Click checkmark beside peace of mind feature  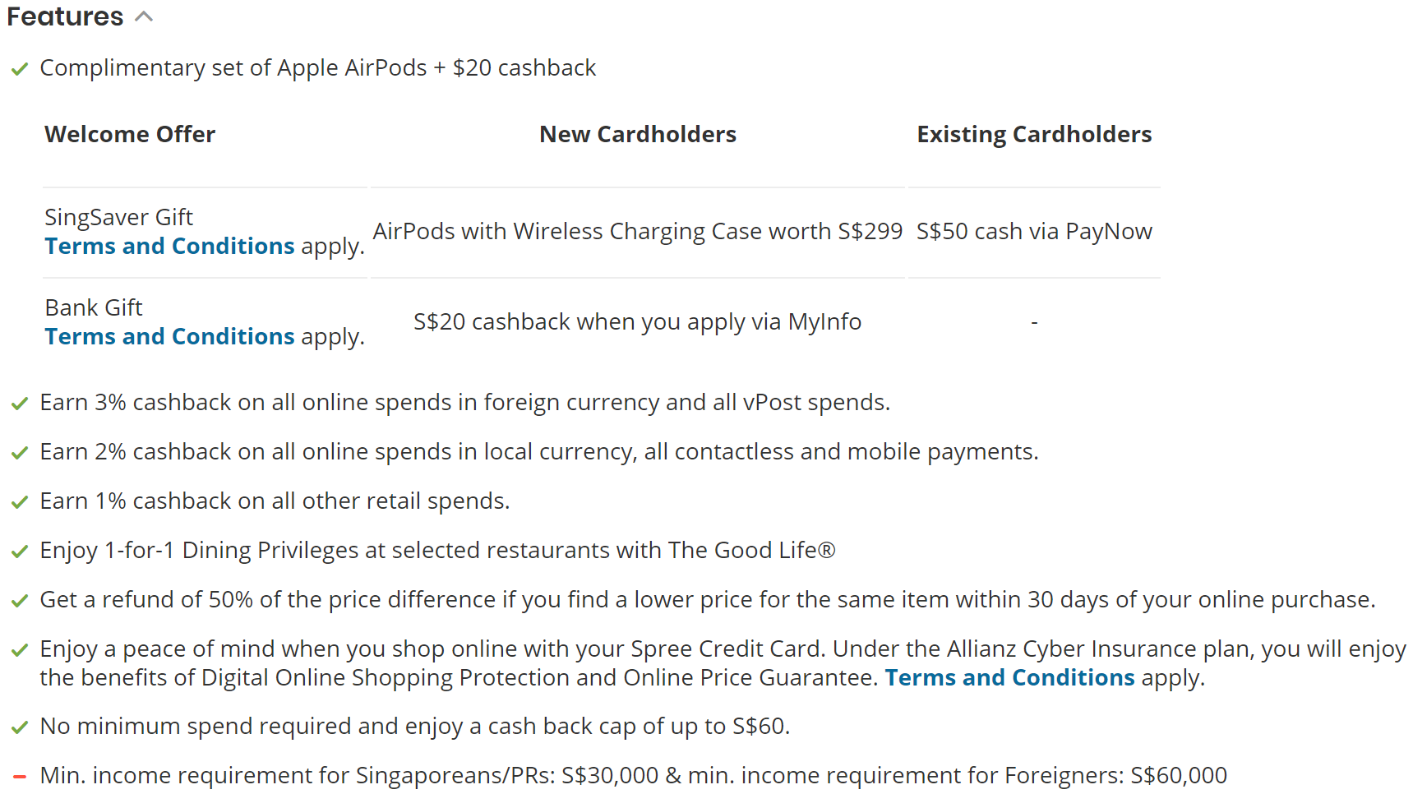tap(20, 650)
